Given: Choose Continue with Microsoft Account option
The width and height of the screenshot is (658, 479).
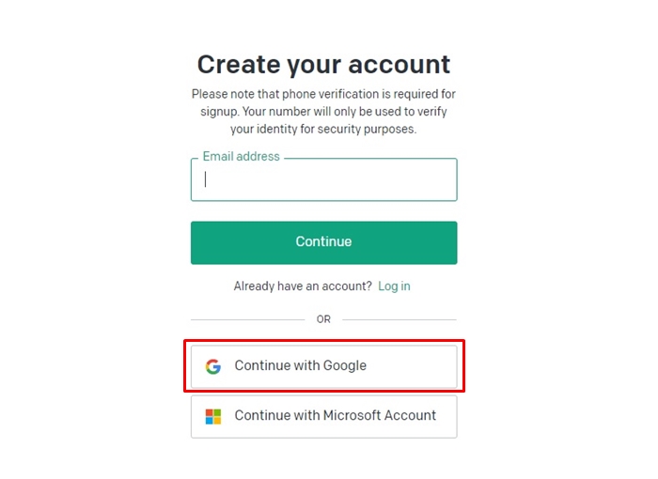Looking at the screenshot, I should [x=323, y=417].
